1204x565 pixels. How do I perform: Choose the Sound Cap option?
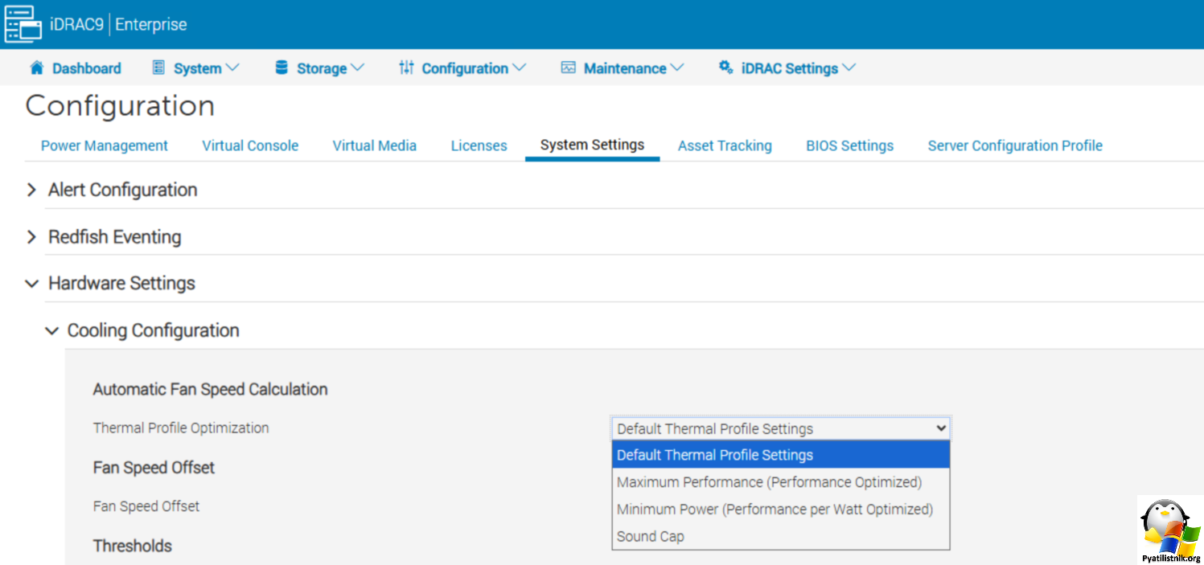tap(781, 536)
